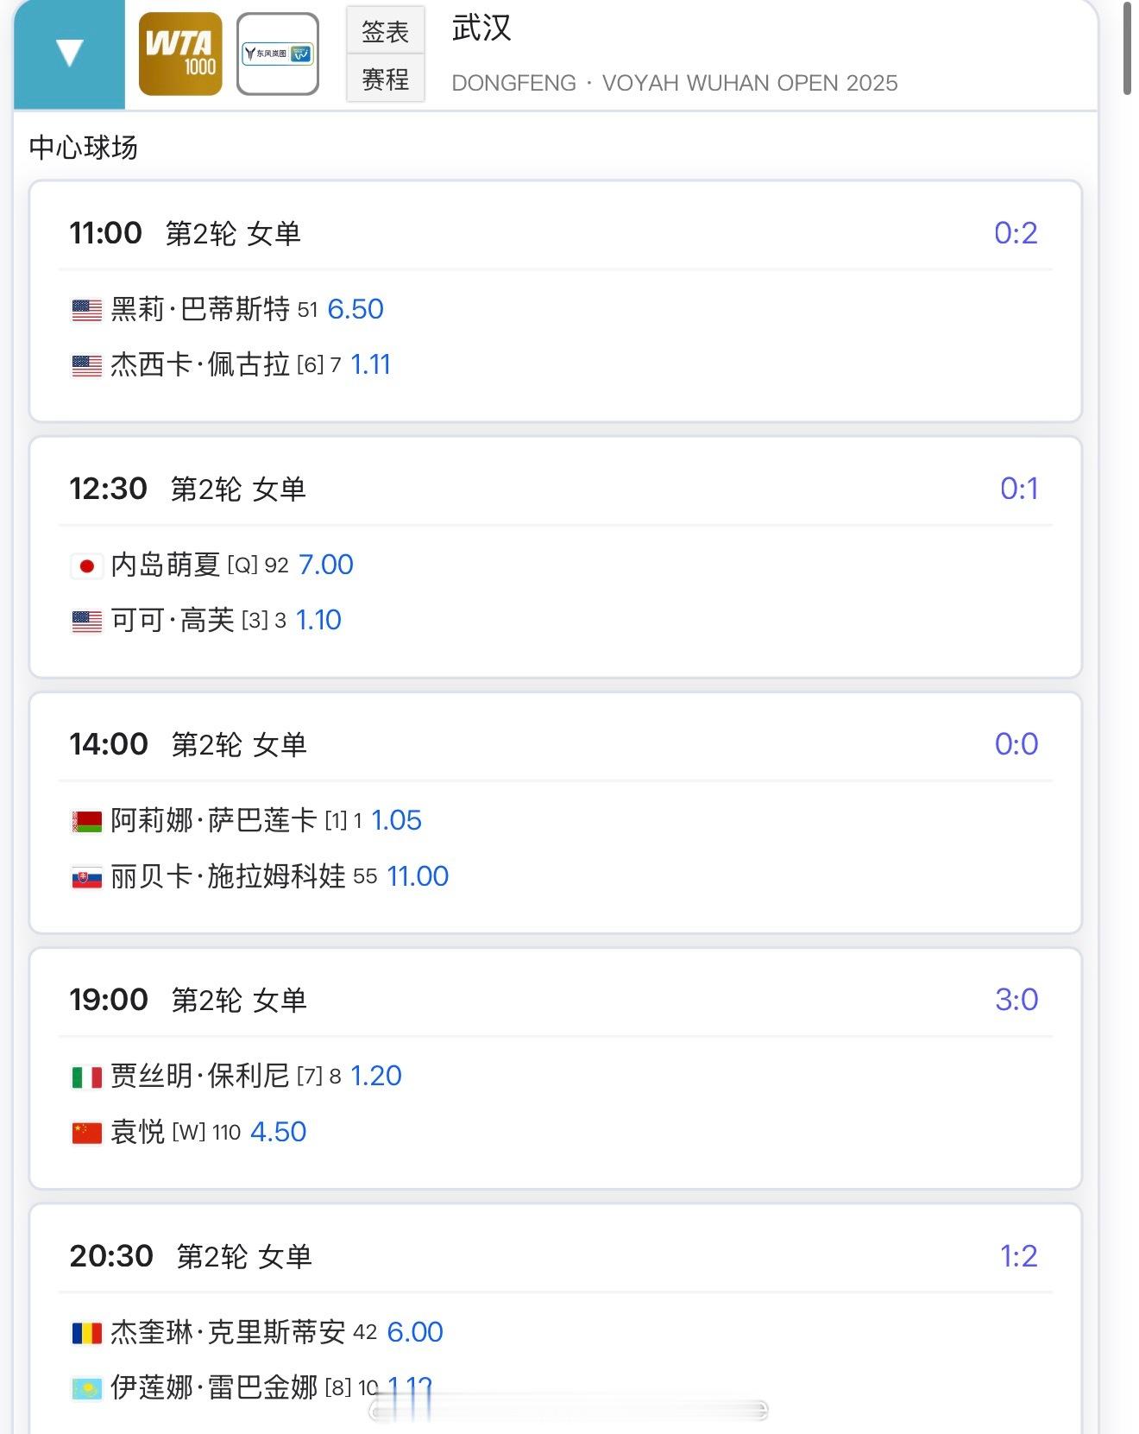Image resolution: width=1139 pixels, height=1434 pixels.
Task: Click the Japan flag beside 内岛萌夏
Action: pos(86,565)
